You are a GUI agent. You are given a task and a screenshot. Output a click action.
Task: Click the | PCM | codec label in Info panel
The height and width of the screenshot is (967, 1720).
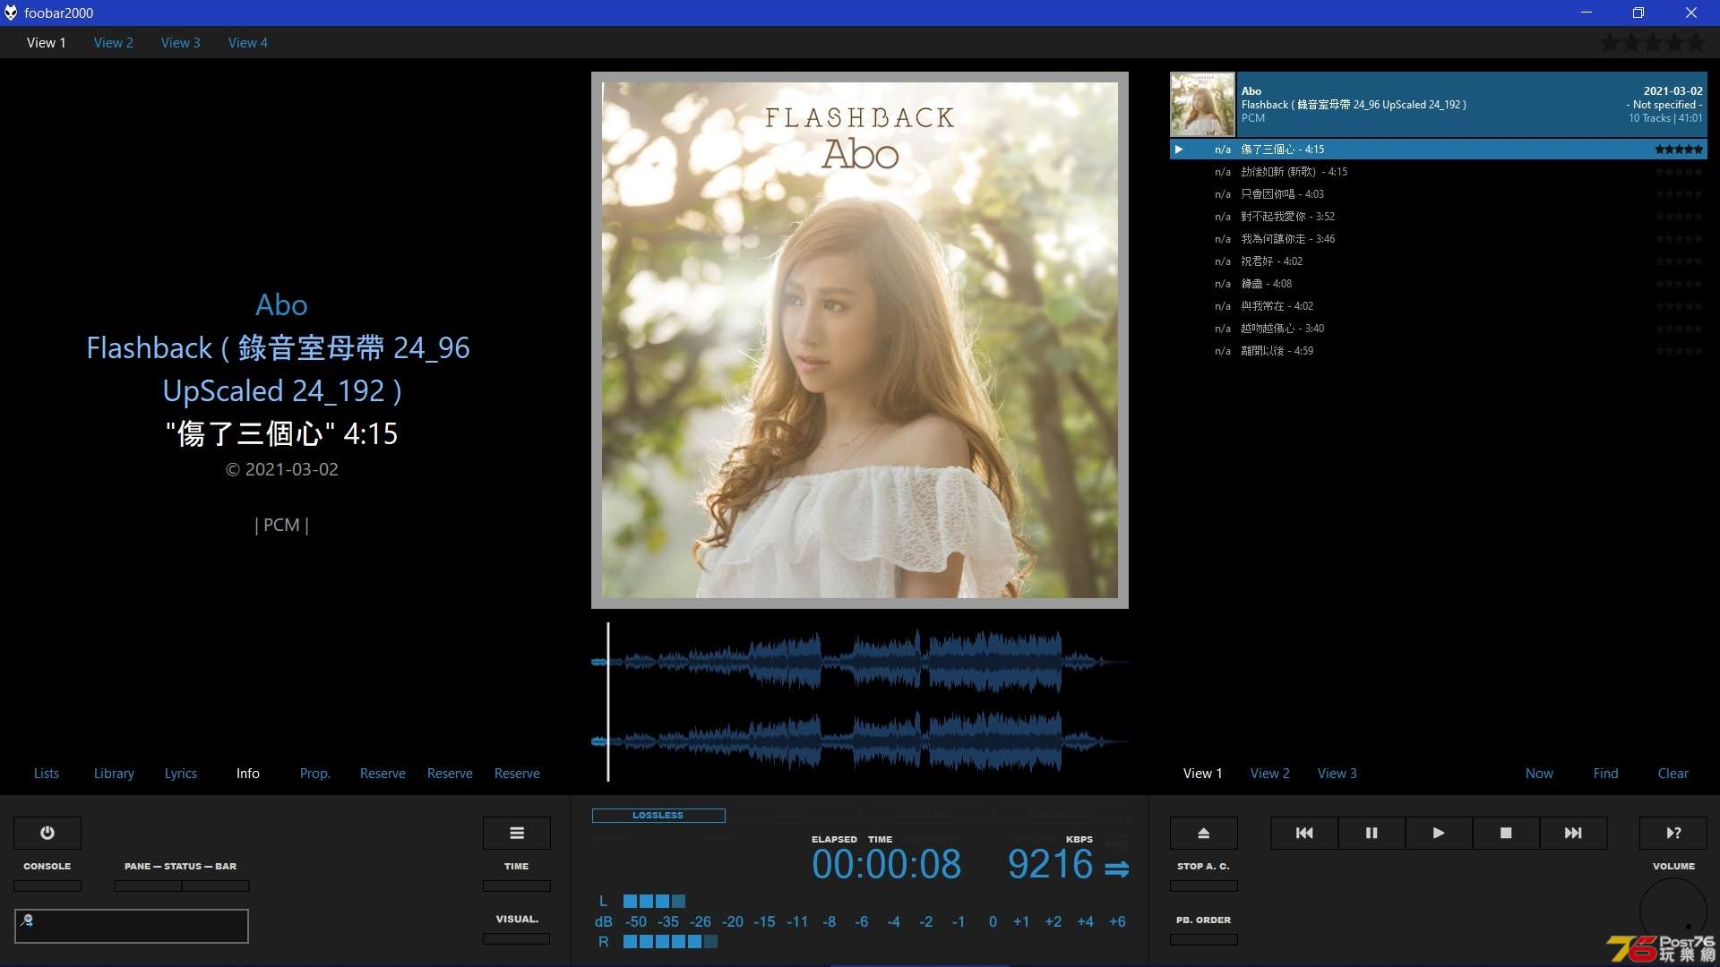pos(281,526)
